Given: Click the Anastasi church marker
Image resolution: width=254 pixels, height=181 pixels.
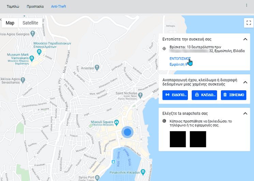Looking at the screenshot, I should (x=97, y=67).
